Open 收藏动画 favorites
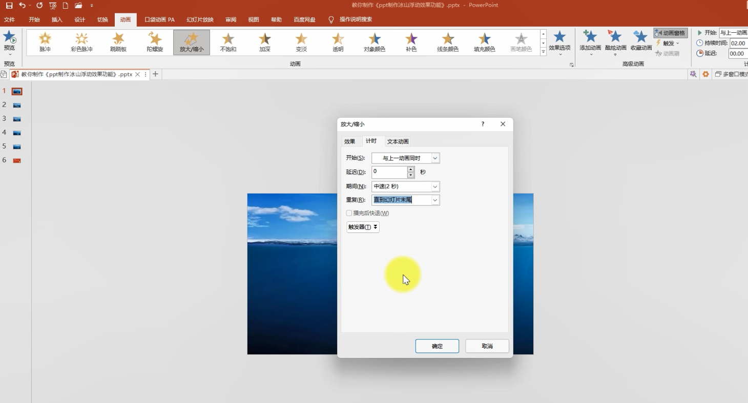 (x=641, y=41)
